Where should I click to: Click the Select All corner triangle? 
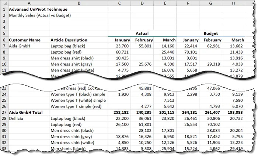coord(4,3)
